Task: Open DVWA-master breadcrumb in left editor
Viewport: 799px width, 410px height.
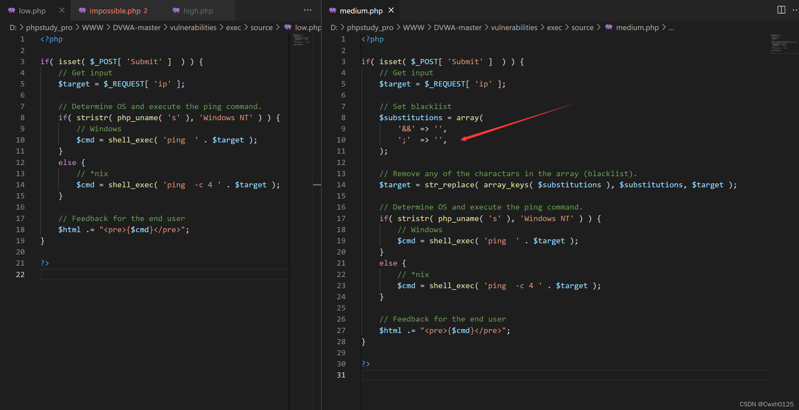Action: pyautogui.click(x=136, y=28)
